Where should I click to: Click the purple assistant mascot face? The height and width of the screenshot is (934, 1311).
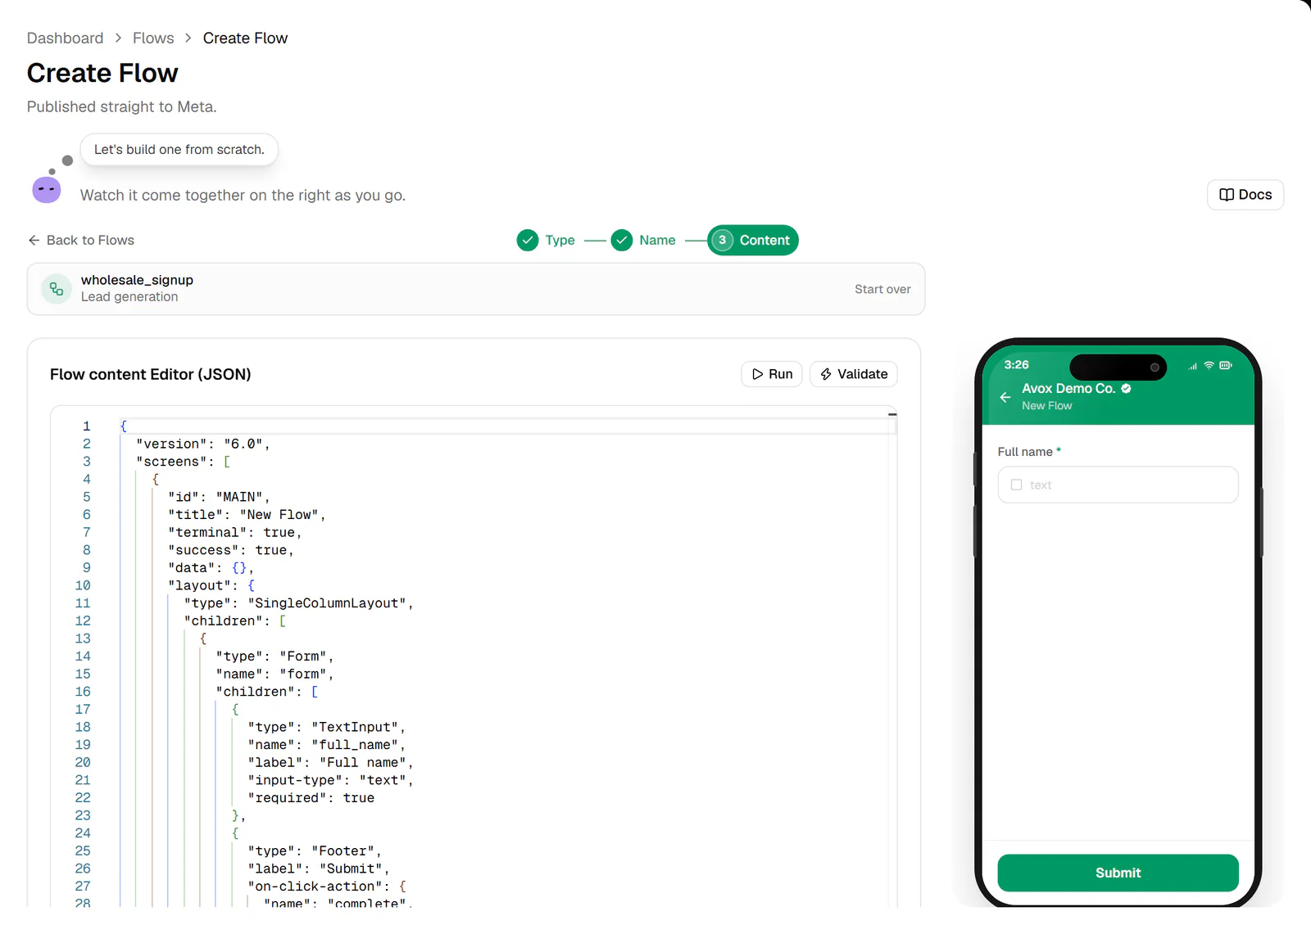47,189
